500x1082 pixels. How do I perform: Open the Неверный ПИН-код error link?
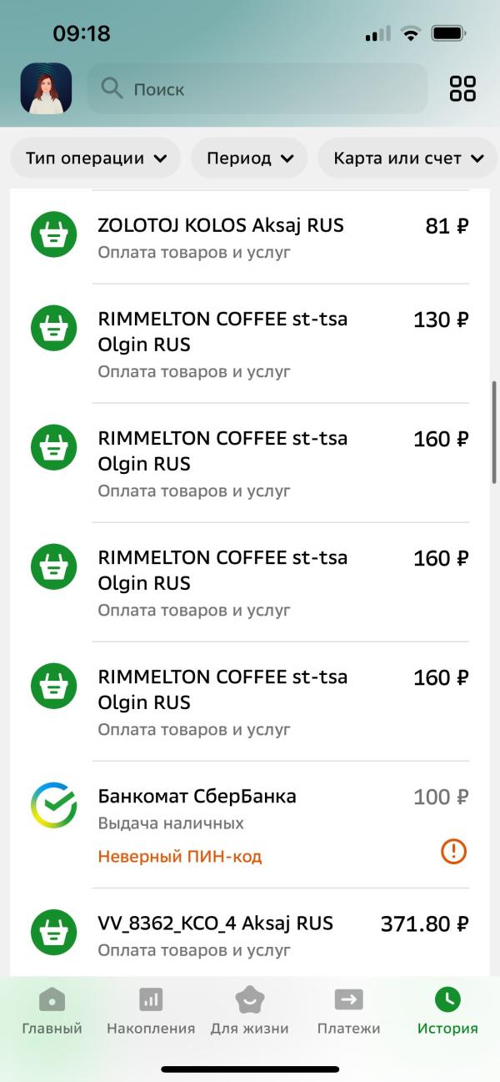click(x=180, y=856)
